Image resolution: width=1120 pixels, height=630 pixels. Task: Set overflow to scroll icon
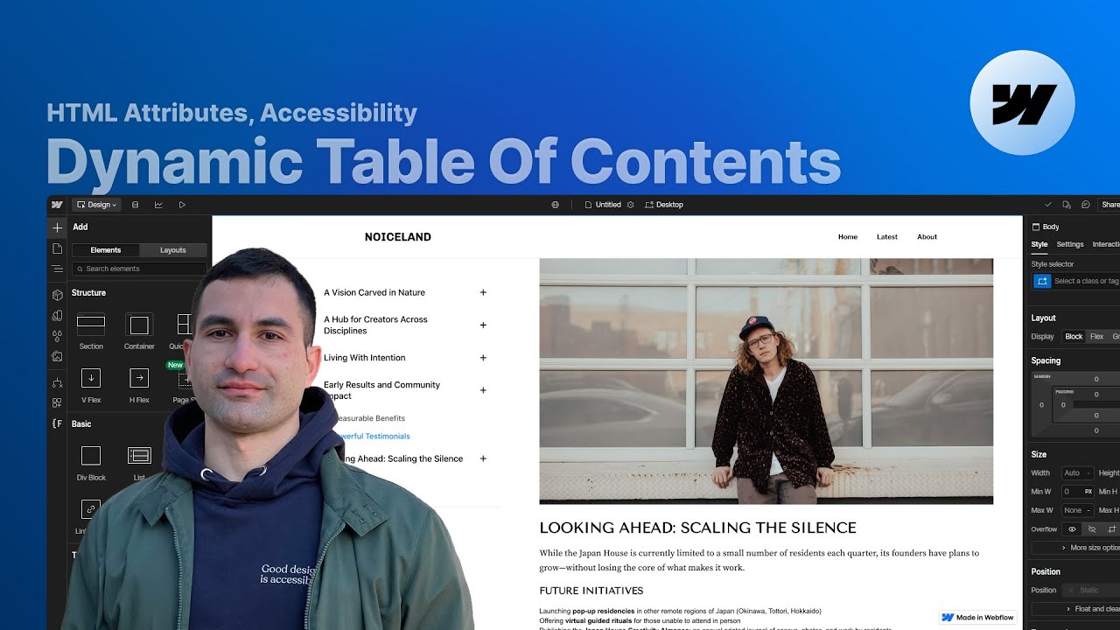point(1112,529)
